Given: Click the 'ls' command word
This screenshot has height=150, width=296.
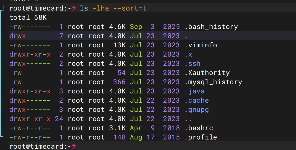Looking at the screenshot, I should pyautogui.click(x=84, y=8).
